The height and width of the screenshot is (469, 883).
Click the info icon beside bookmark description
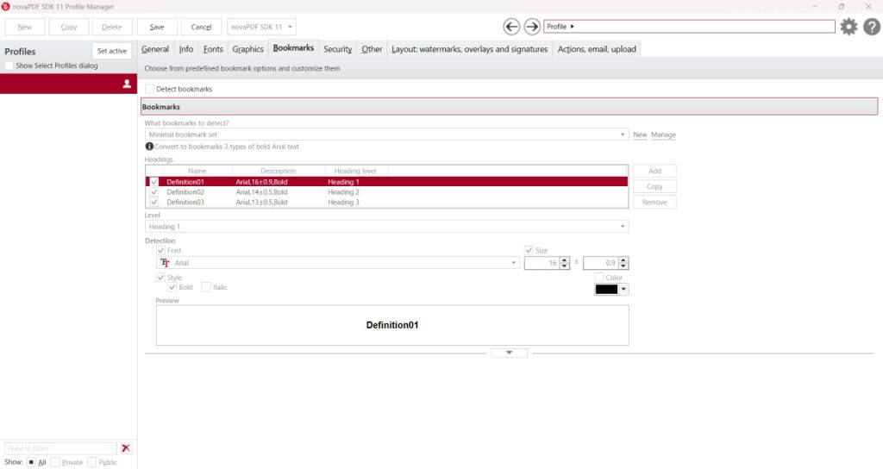tap(149, 147)
